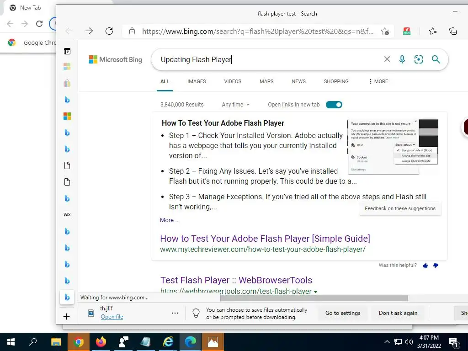Toggle Open links in new tab switch
The image size is (468, 351).
point(334,105)
